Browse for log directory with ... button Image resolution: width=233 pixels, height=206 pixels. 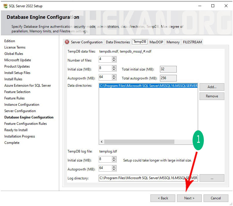[212, 178]
